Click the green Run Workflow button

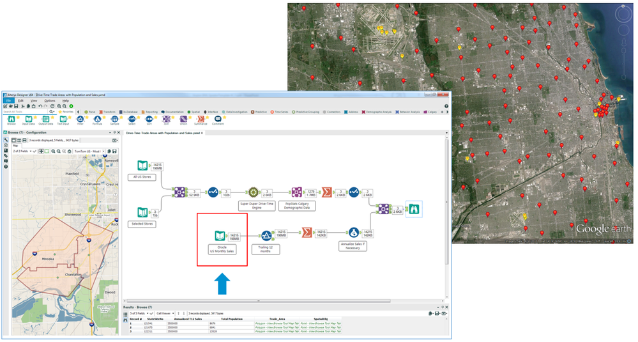coord(71,106)
